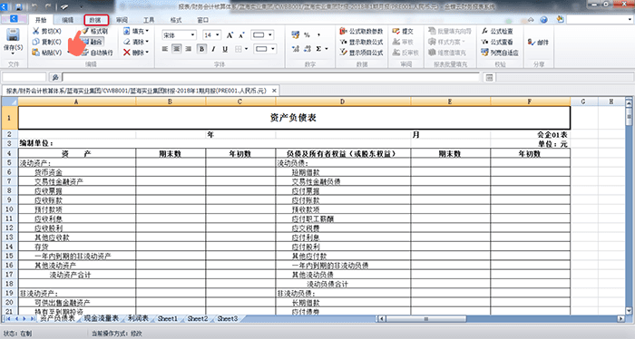Image resolution: width=635 pixels, height=339 pixels.
Task: Open the Sum (Σ) dropdown arrow
Action: (327, 49)
